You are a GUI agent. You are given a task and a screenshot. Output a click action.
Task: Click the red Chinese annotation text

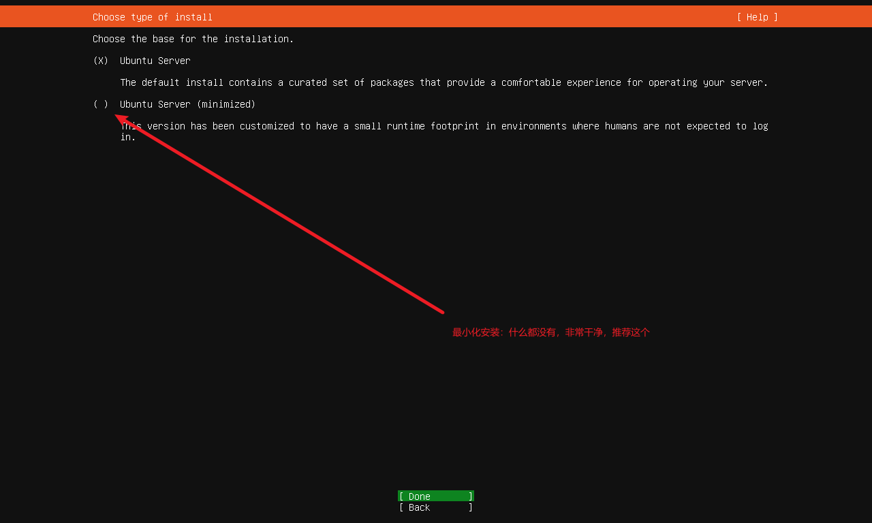(x=550, y=332)
